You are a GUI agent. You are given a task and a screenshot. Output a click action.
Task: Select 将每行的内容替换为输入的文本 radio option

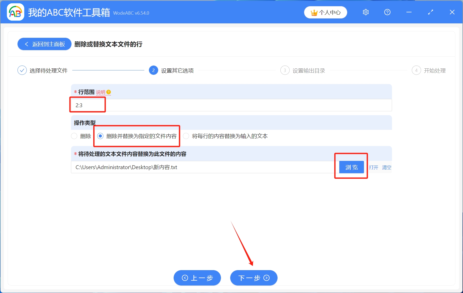point(186,136)
